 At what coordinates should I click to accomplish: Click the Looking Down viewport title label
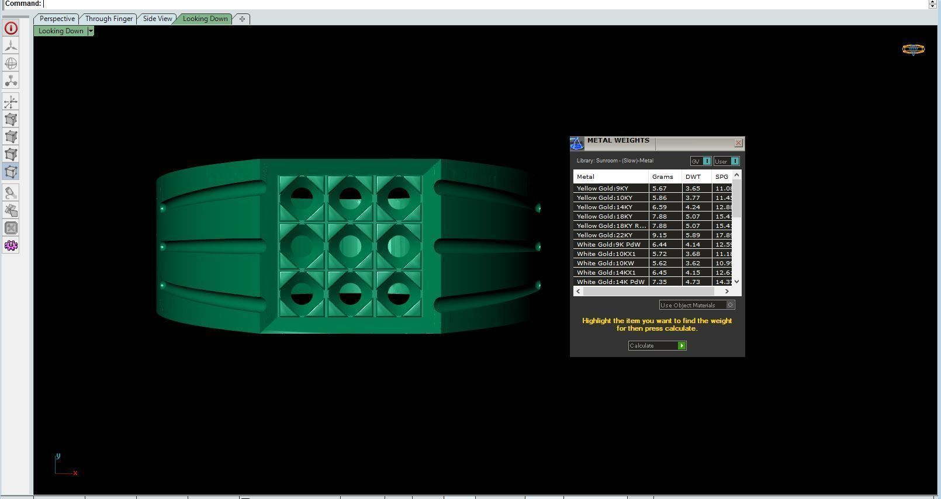click(61, 31)
